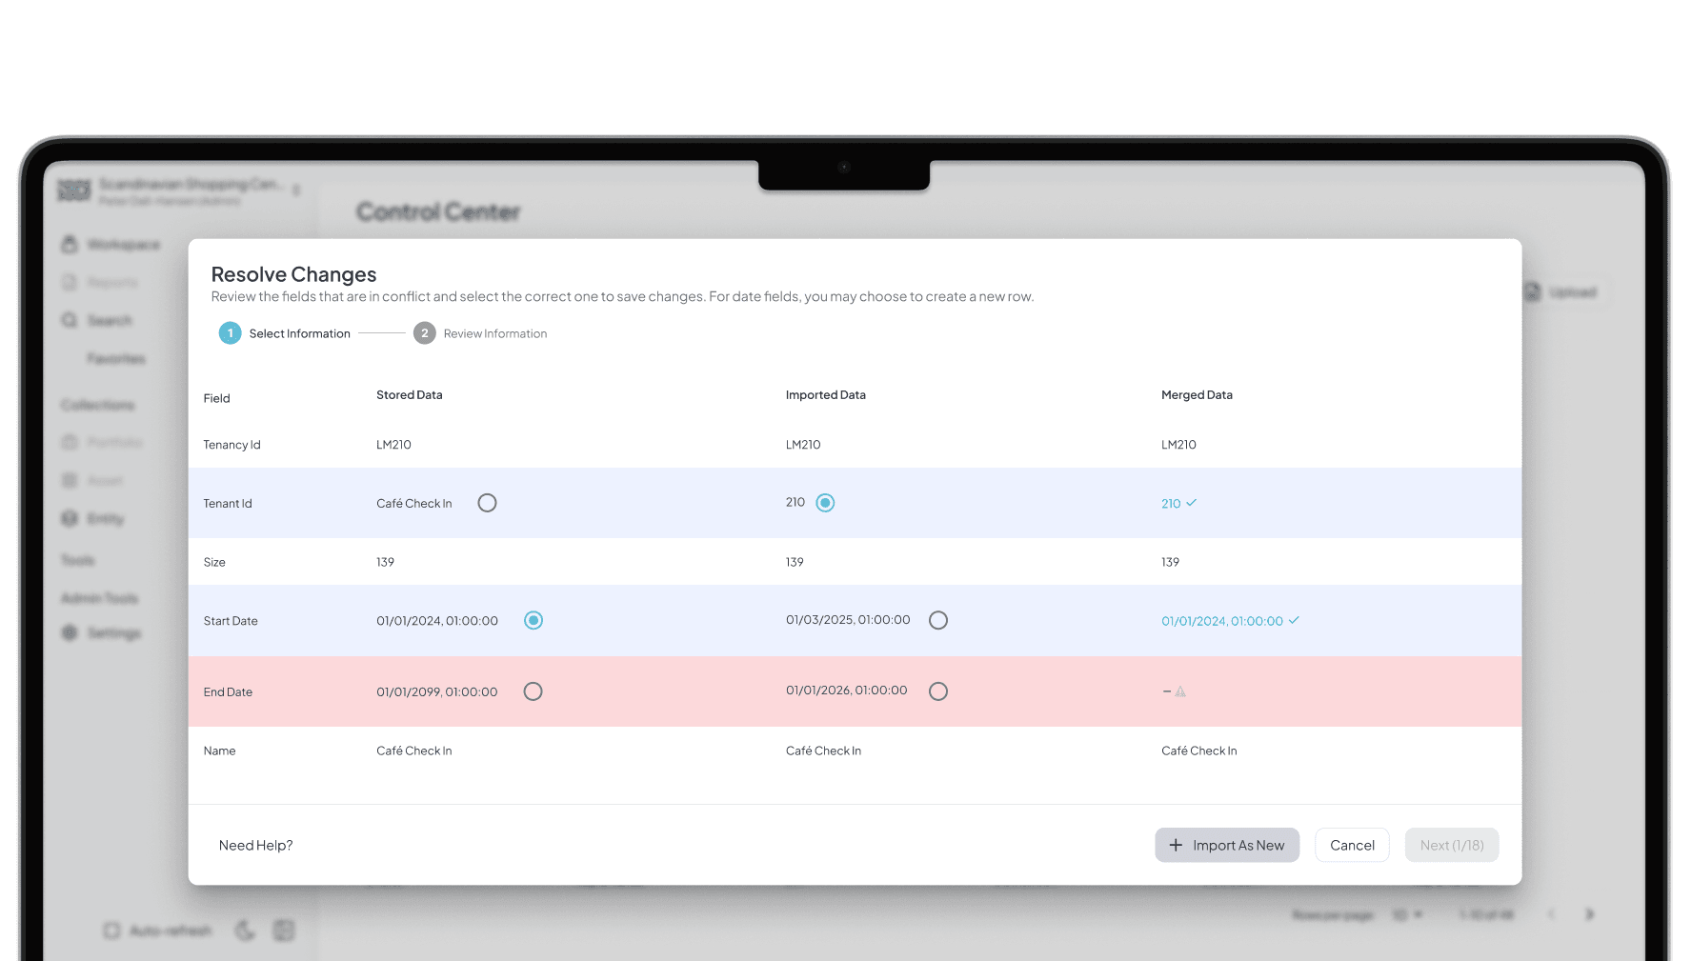Viewport: 1691px width, 961px height.
Task: Select imported Tenant Id 210 radio button
Action: coord(825,503)
